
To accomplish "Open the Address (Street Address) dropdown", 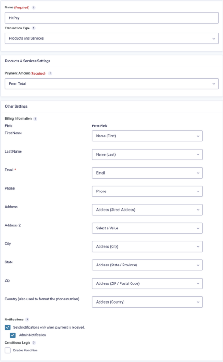I will [147, 210].
